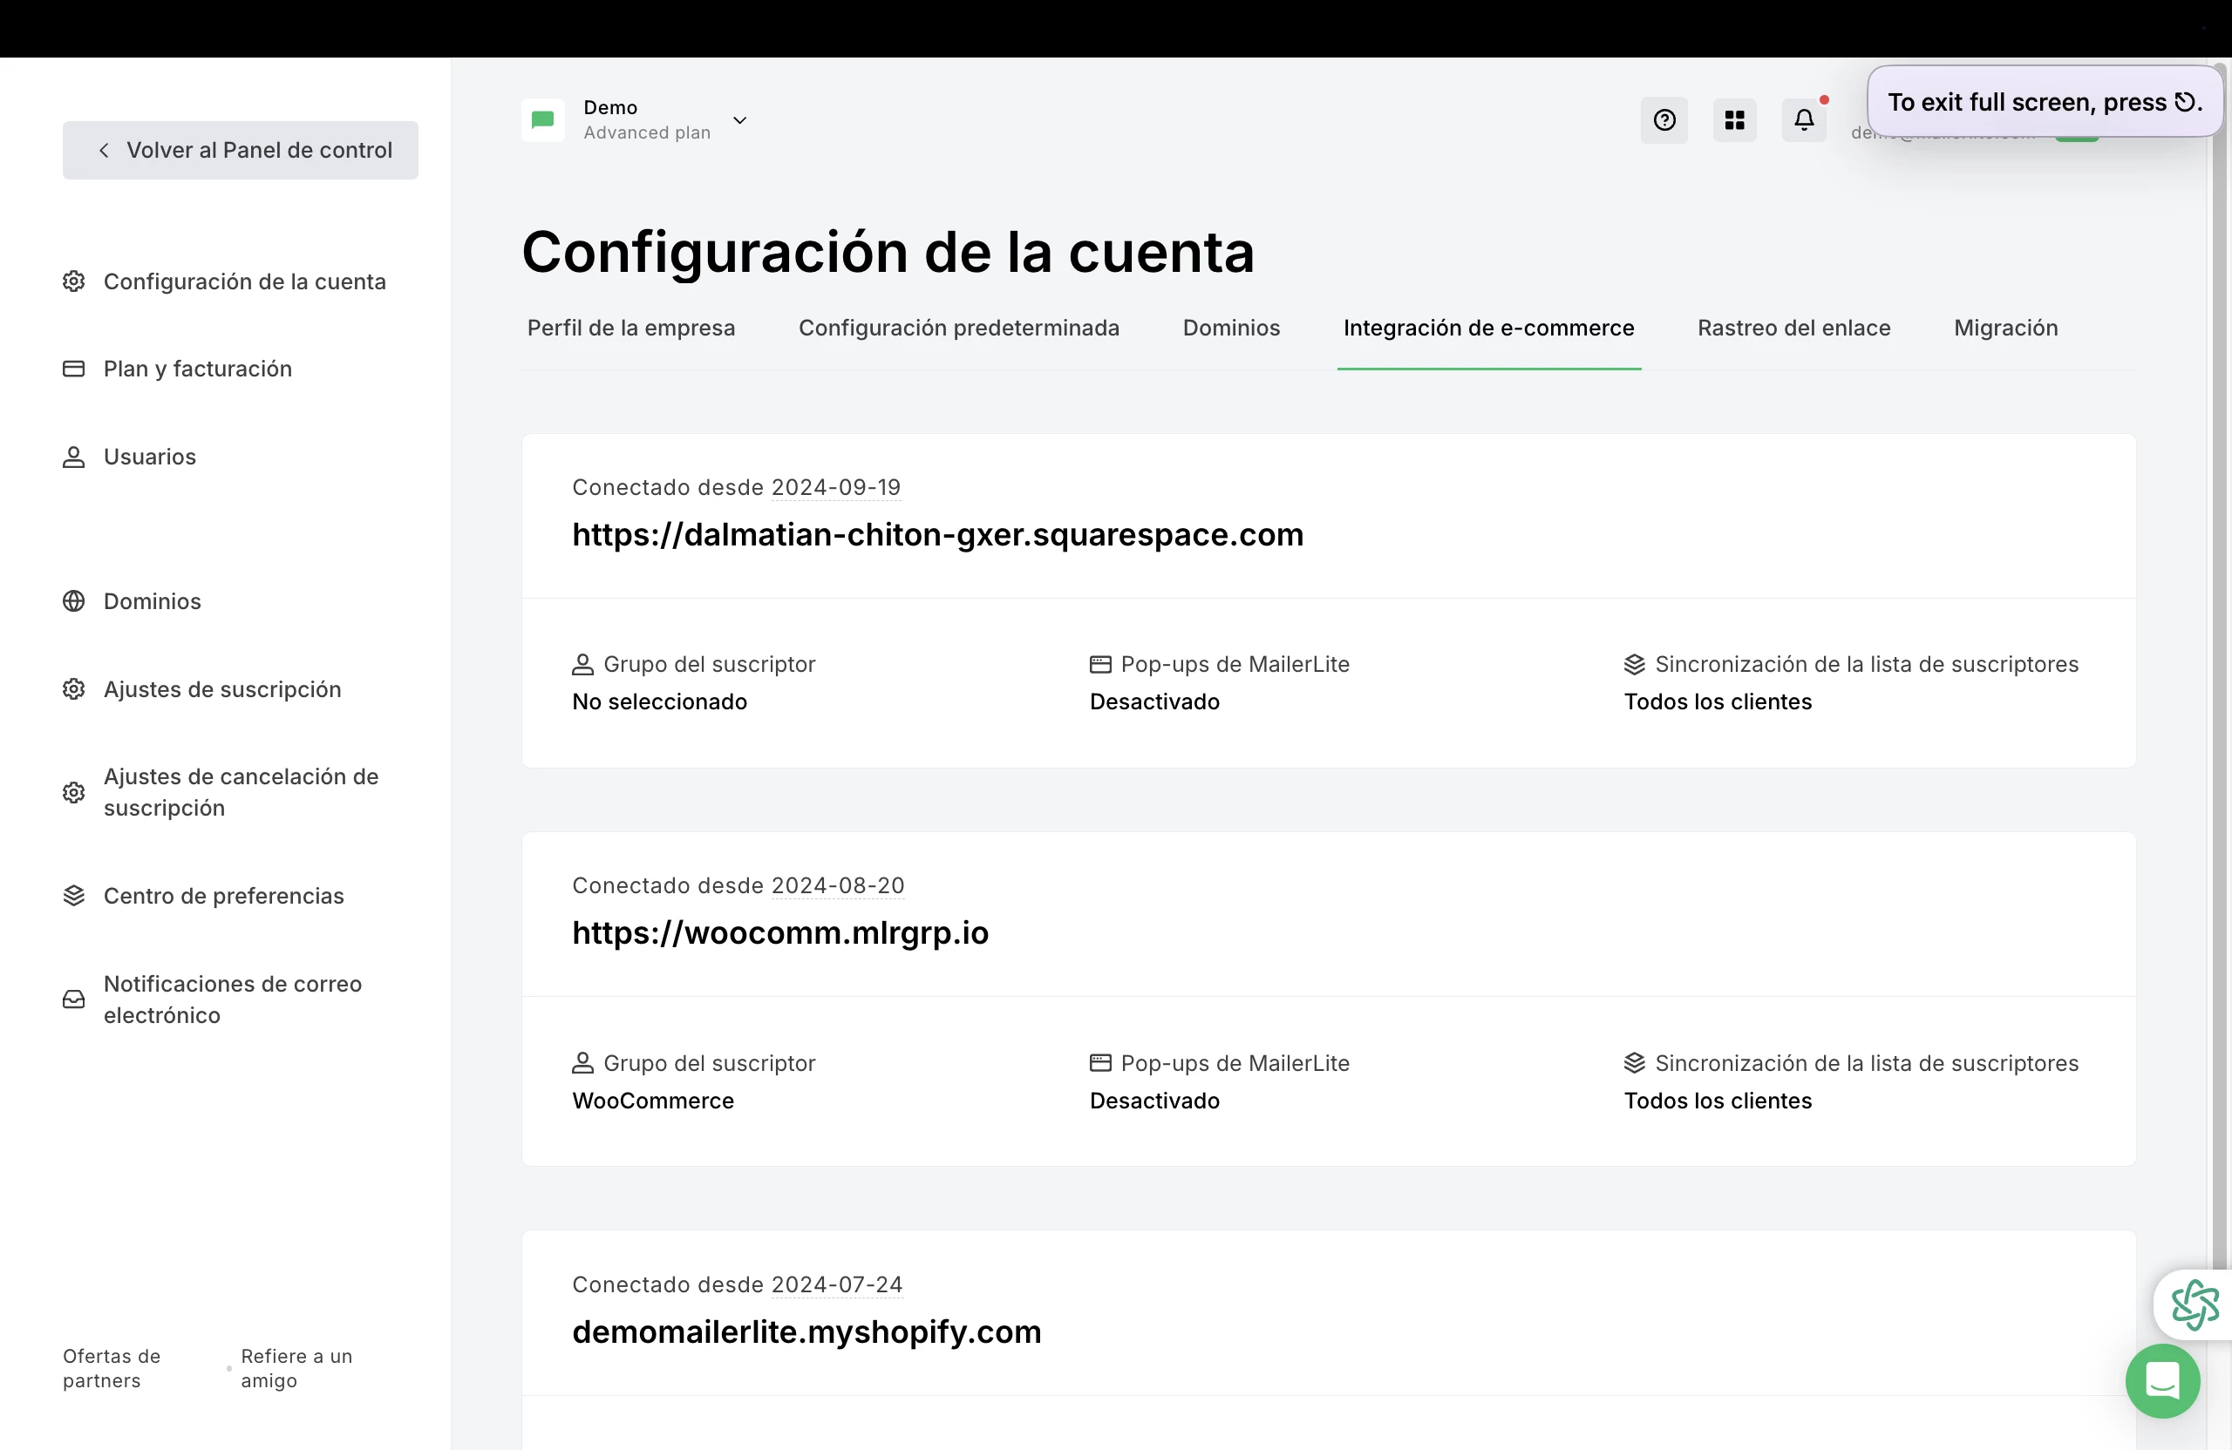Click the globe icon beside Dominios
The width and height of the screenshot is (2232, 1450).
point(74,600)
